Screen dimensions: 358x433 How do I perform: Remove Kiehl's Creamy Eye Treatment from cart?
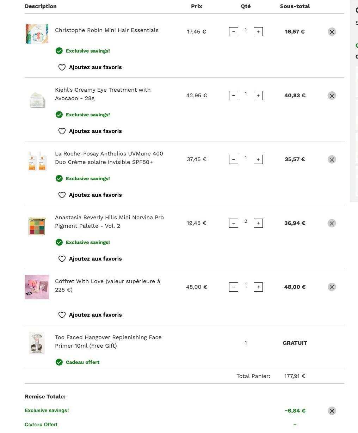pyautogui.click(x=332, y=96)
